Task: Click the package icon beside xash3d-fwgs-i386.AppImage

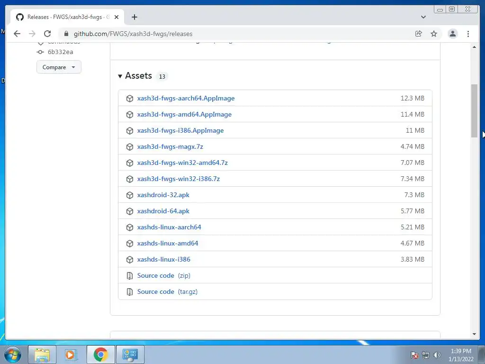Action: pyautogui.click(x=130, y=131)
